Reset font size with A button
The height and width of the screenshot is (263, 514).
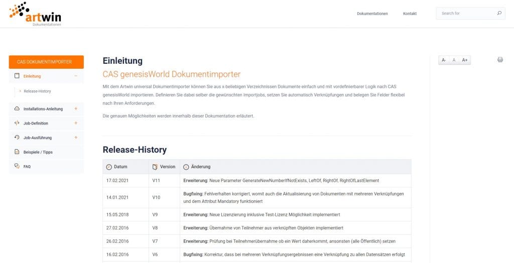[454, 60]
